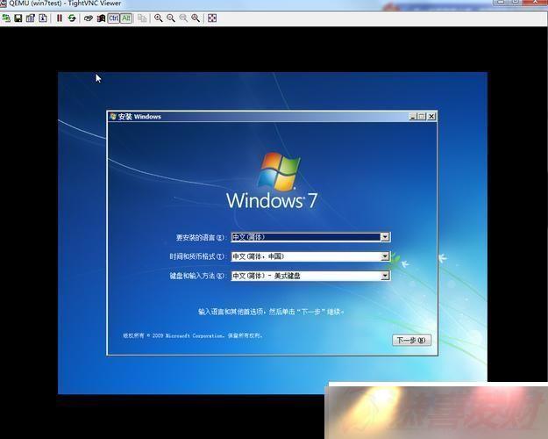Expand the 键盘和输入方法 dropdown arrow
This screenshot has width=548, height=439.
(x=385, y=276)
